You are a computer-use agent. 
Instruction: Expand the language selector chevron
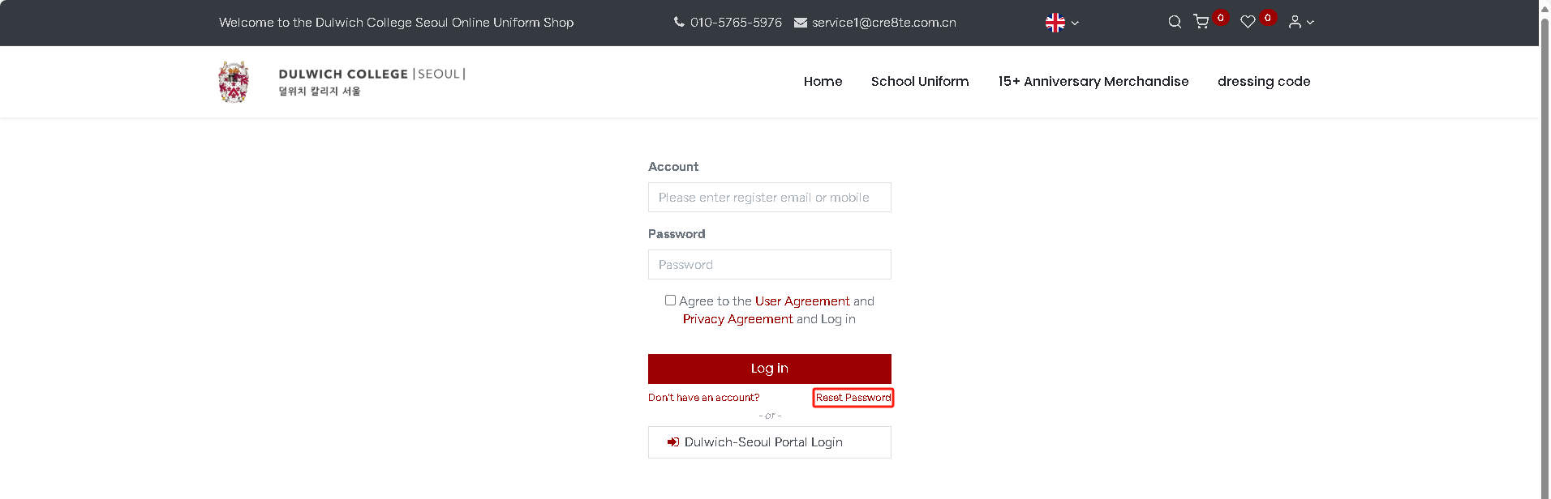(1075, 23)
